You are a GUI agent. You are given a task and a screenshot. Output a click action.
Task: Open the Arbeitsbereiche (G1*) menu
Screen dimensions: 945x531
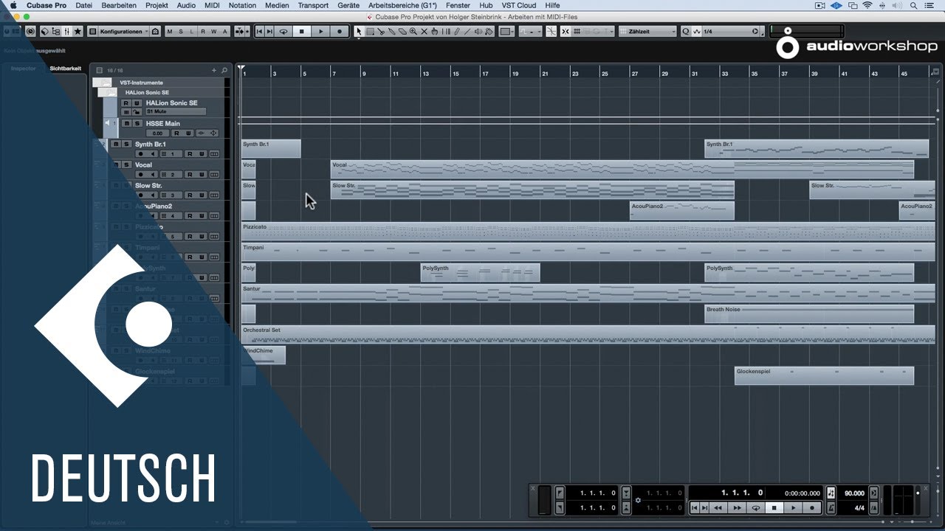[x=402, y=5]
